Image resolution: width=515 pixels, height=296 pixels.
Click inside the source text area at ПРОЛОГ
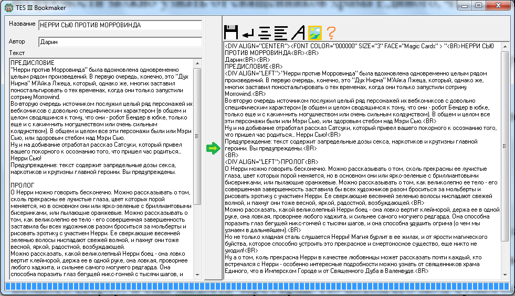tap(23, 185)
